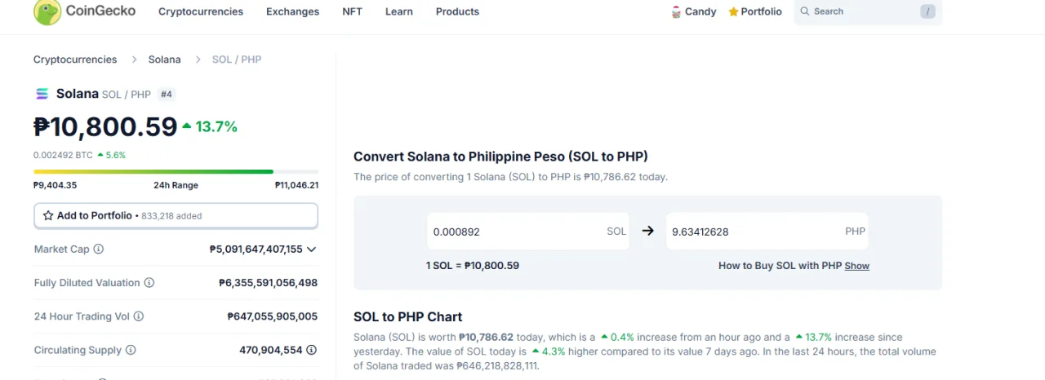The height and width of the screenshot is (380, 1045).
Task: Click the 5.6% BTC change indicator
Action: 112,155
